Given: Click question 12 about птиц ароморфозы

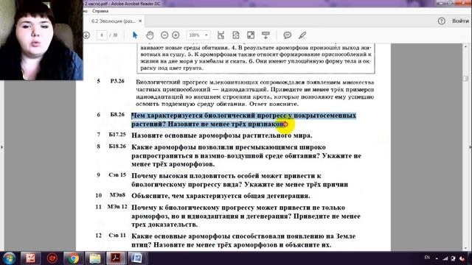Looking at the screenshot, I should coord(243,241).
